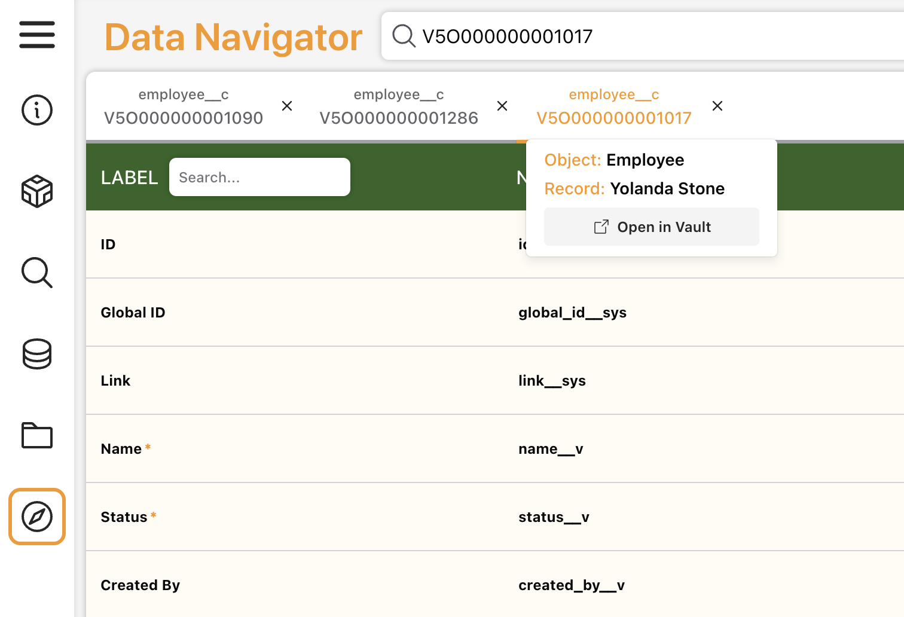Select the Created By row
This screenshot has height=617, width=904.
pos(299,585)
